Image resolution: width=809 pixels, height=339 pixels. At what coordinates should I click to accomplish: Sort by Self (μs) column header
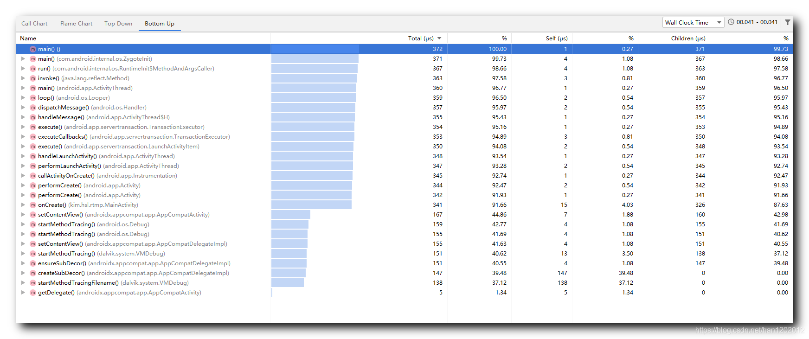coord(557,38)
